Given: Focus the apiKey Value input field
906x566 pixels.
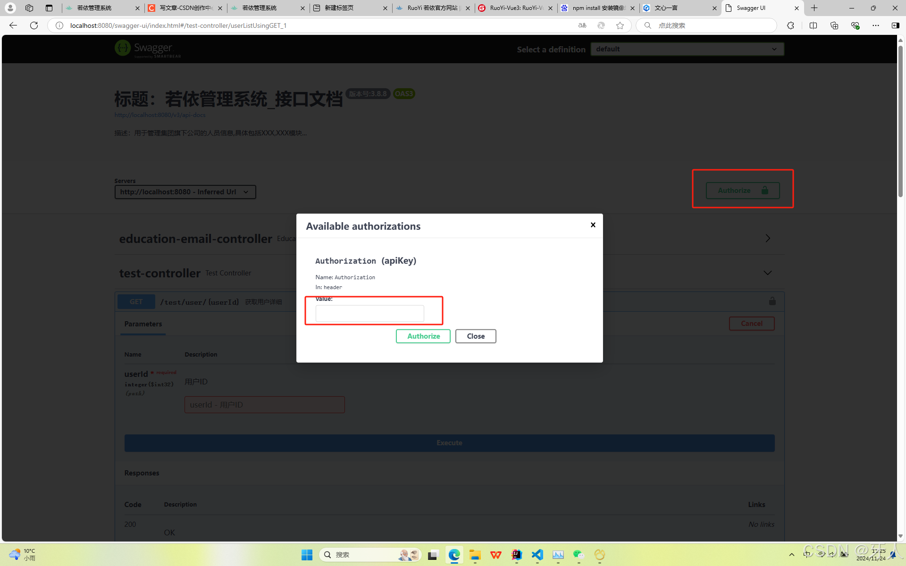Looking at the screenshot, I should point(369,314).
